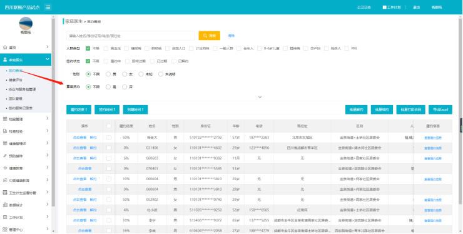Select 否 for 重复签约

[125, 87]
